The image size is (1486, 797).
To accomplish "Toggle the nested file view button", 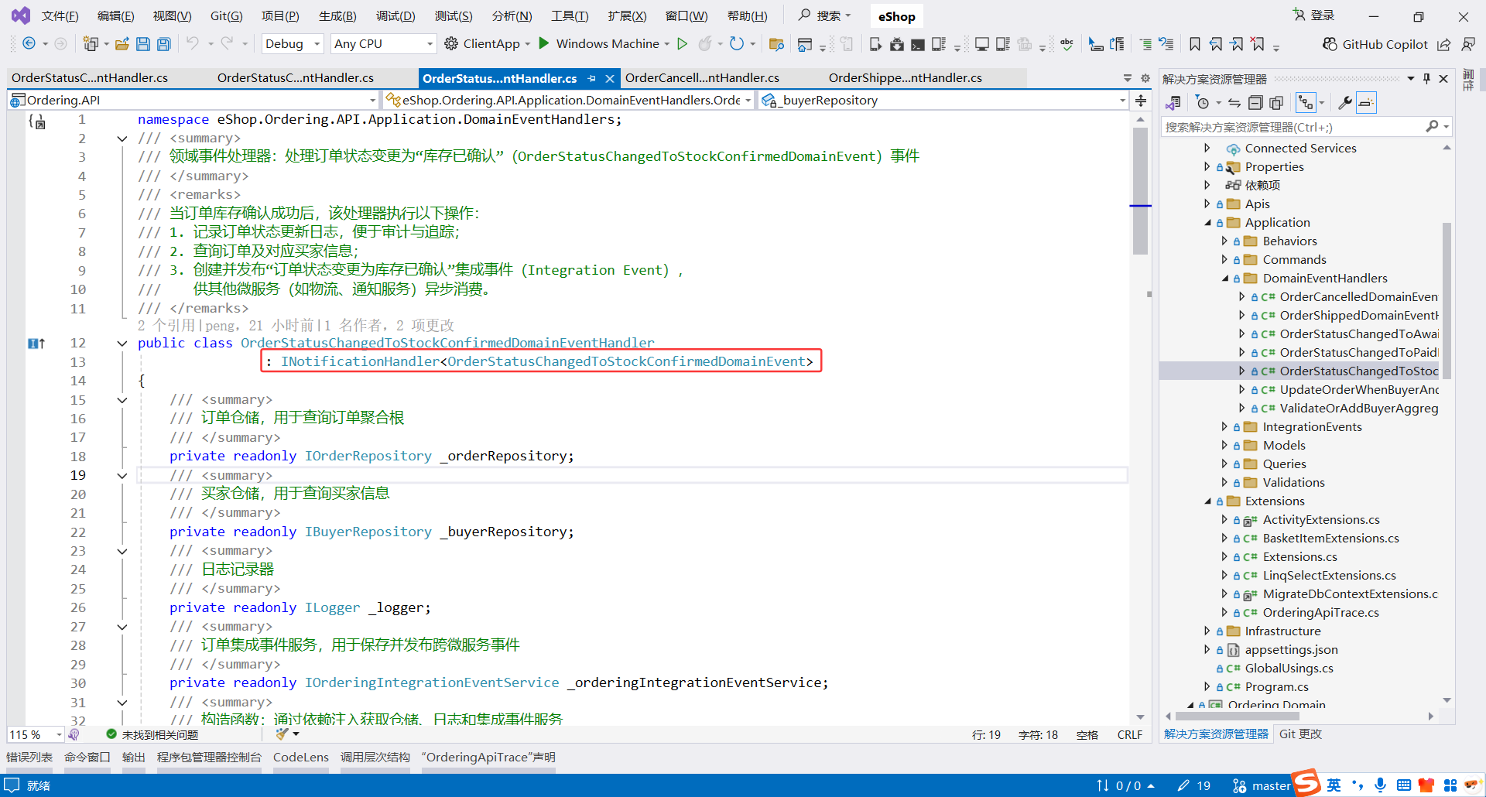I will [1306, 103].
